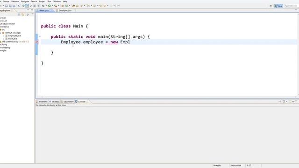Click the green Run button

(x=50, y=6)
